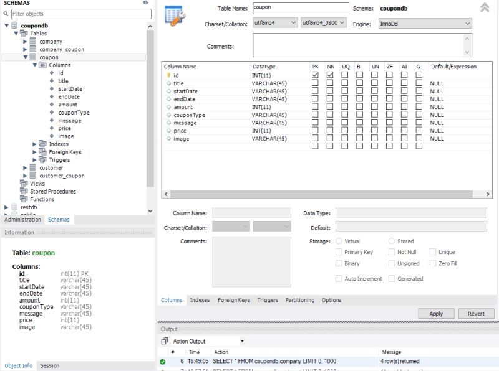Click the Columns folder icon under coupon
The height and width of the screenshot is (371, 499).
tap(41, 65)
